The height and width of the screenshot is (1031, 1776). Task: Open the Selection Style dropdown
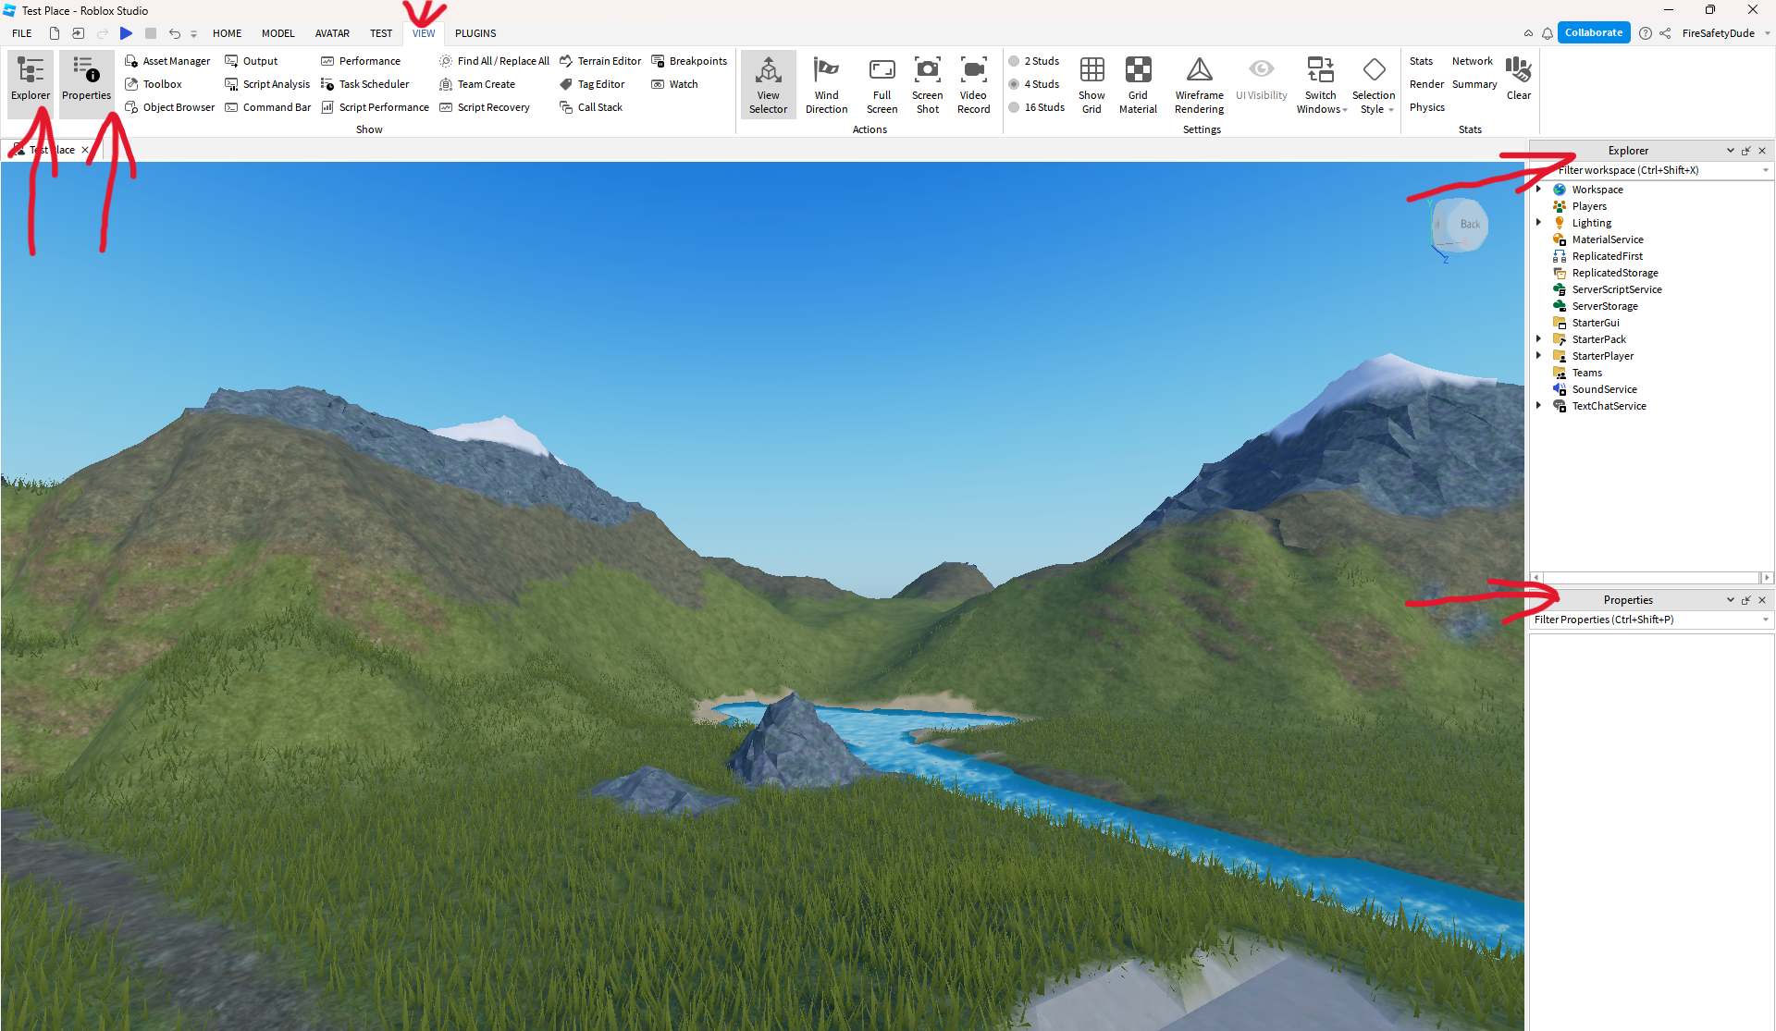pyautogui.click(x=1375, y=83)
